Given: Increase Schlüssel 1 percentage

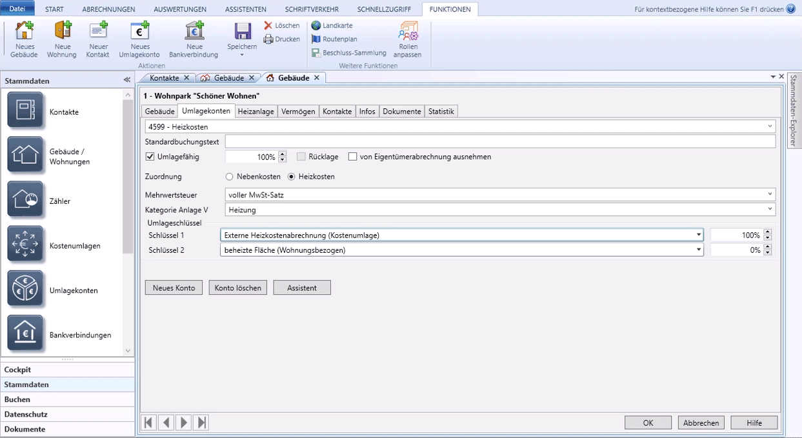Looking at the screenshot, I should tap(767, 232).
